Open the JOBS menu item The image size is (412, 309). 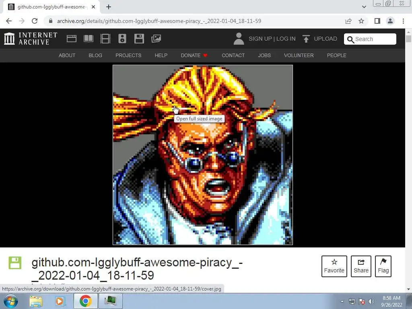tap(264, 56)
